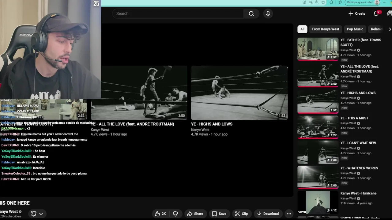This screenshot has height=220, width=392.
Task: Click sidebar title 'YE - WHATEVER WORKS'
Action: tap(359, 168)
